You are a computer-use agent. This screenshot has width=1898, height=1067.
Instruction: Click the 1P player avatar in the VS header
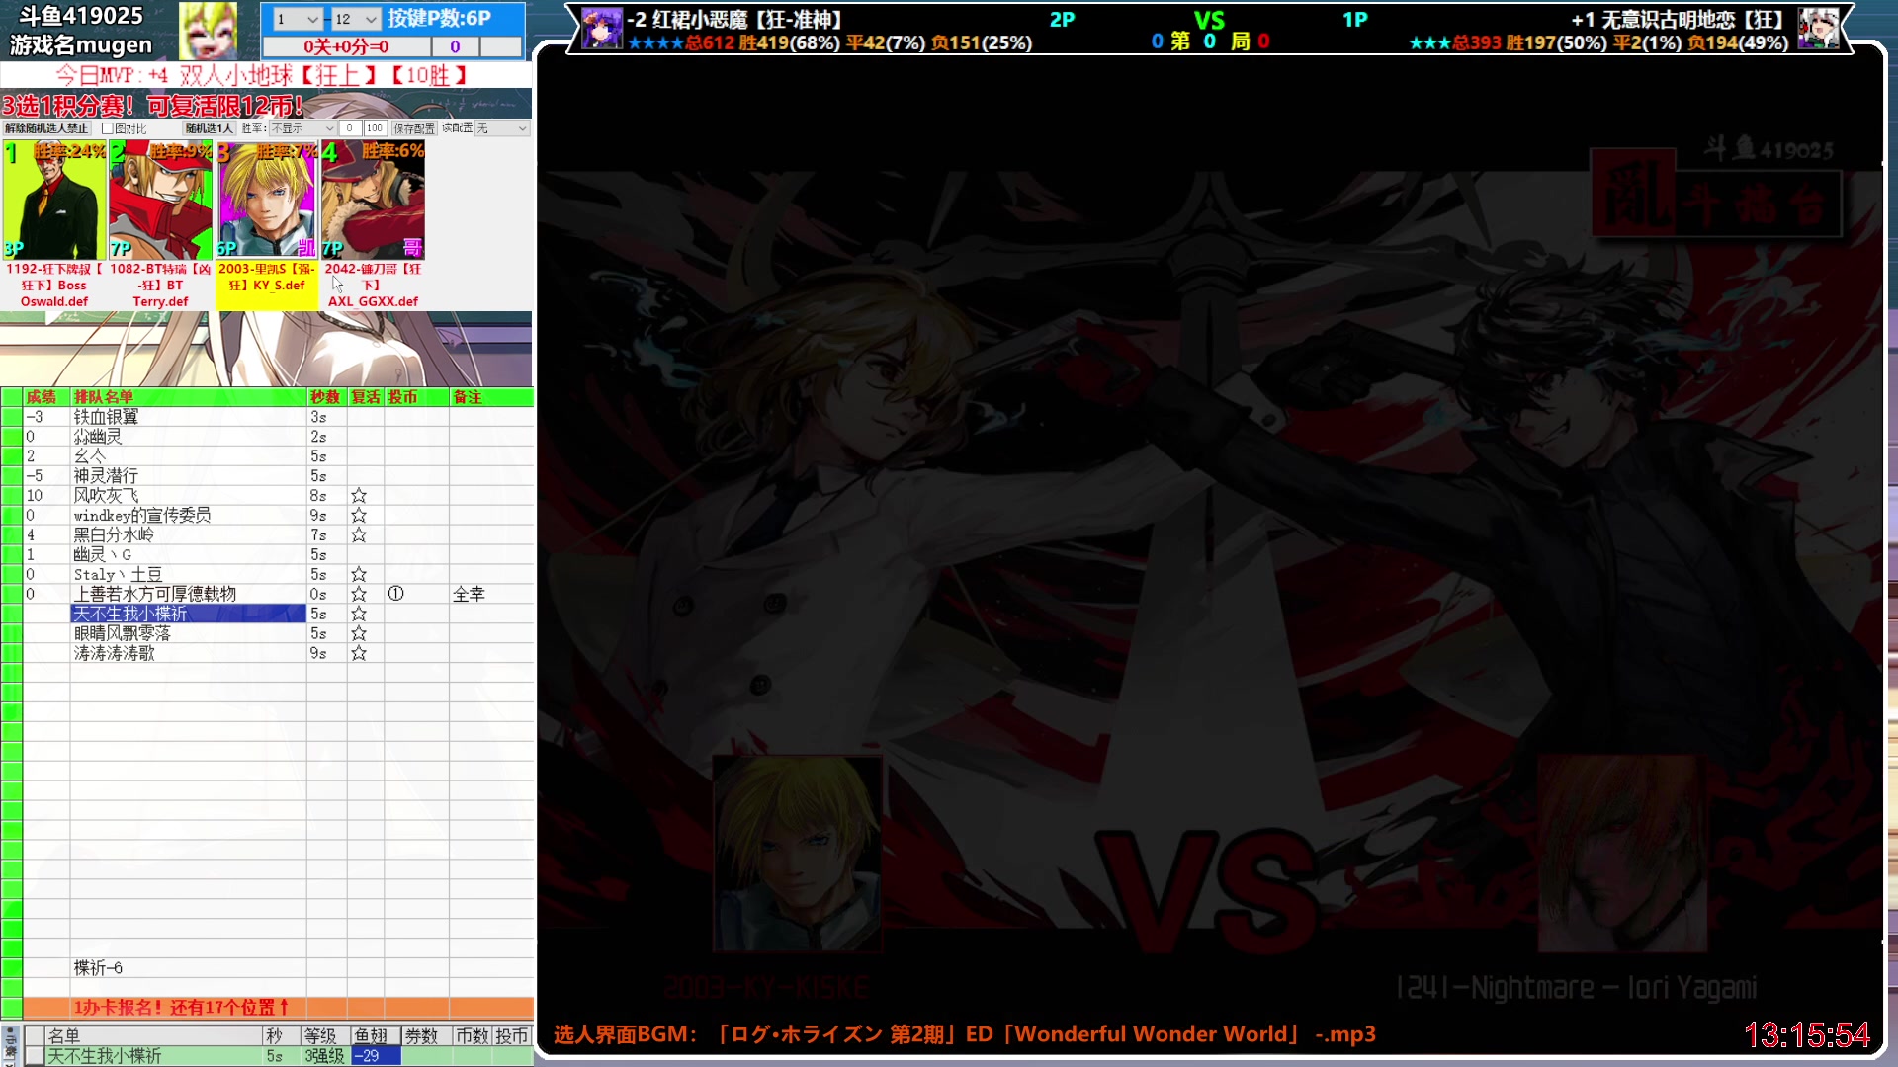(x=1818, y=29)
